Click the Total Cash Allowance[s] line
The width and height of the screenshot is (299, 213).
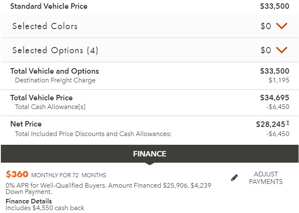coord(50,107)
